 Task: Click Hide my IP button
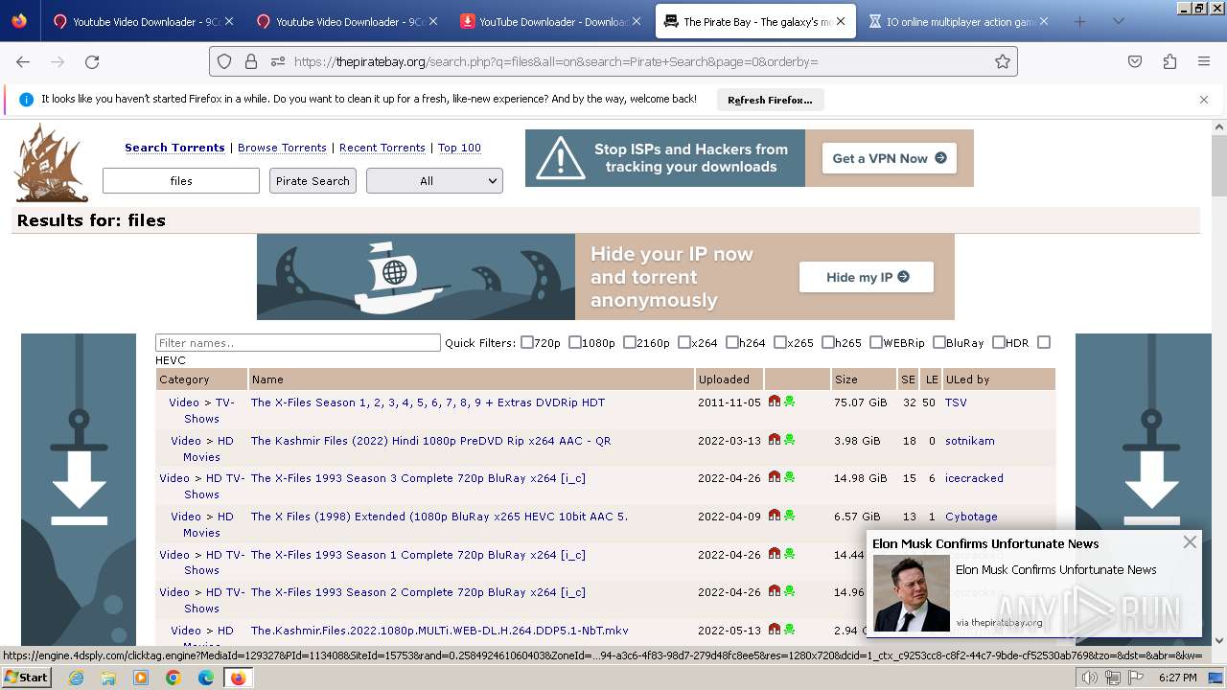(867, 277)
